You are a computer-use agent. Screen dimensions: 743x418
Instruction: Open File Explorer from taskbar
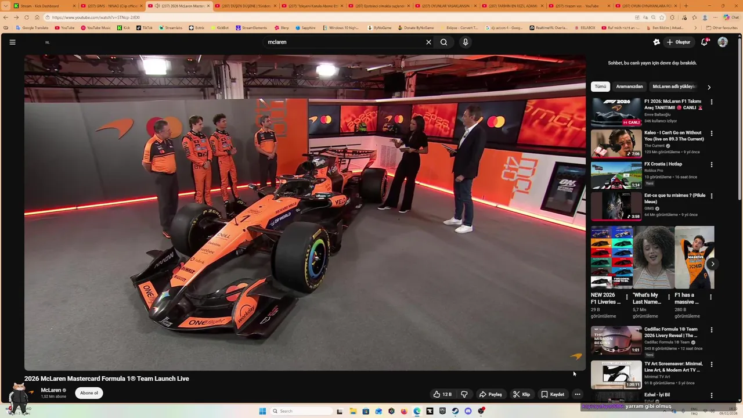352,411
